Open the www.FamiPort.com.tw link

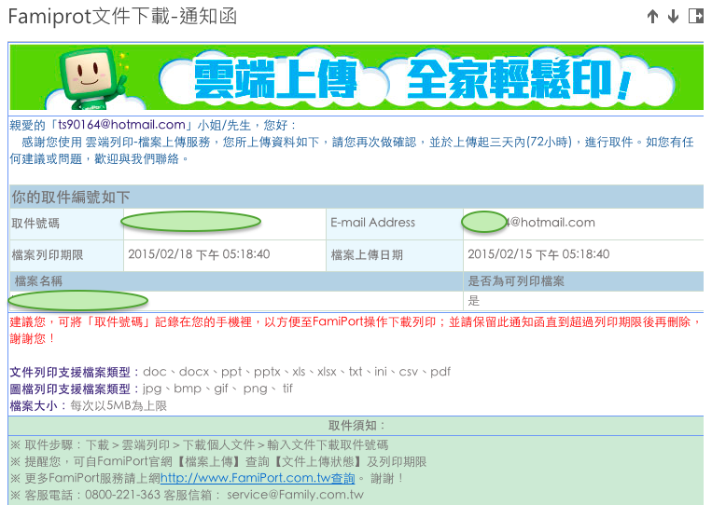[258, 478]
